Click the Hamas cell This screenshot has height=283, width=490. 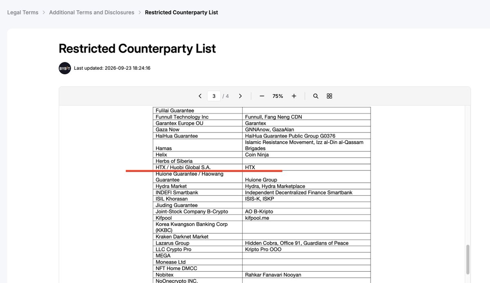pyautogui.click(x=198, y=145)
